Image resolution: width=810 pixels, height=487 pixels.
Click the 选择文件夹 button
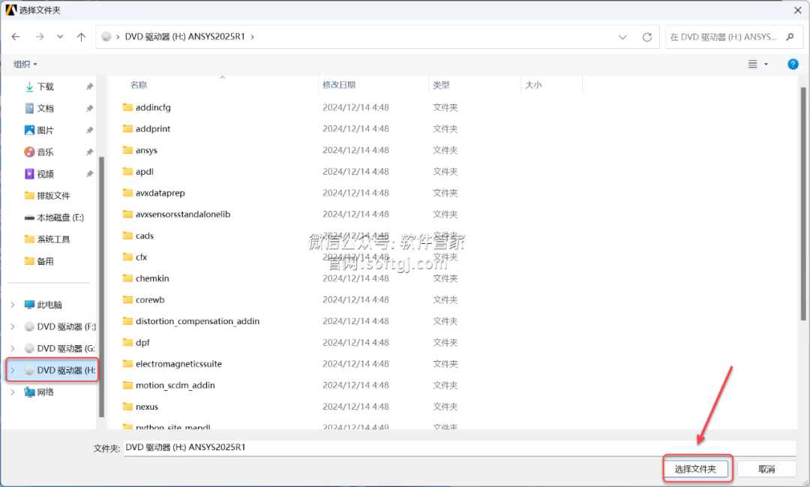pyautogui.click(x=695, y=469)
